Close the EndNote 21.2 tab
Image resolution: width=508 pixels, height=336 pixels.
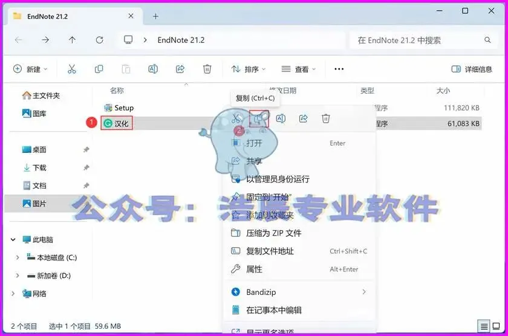131,16
